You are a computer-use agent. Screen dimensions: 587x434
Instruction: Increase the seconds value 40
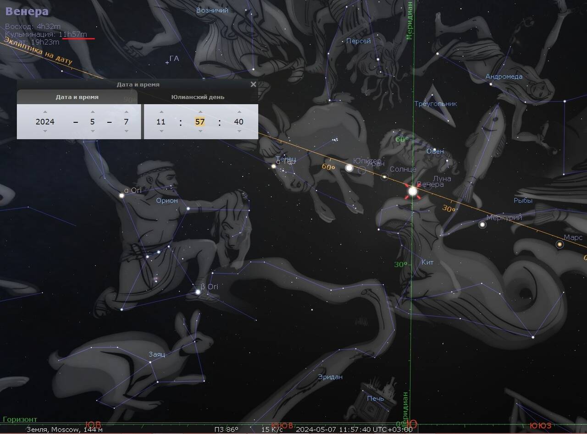239,112
